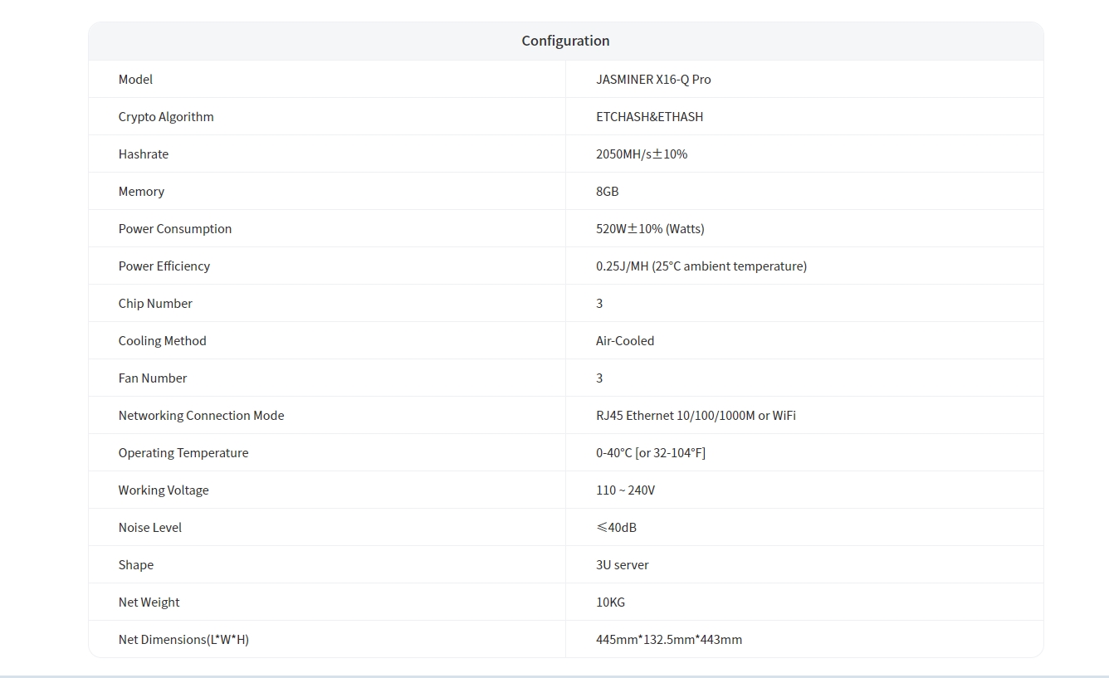The image size is (1109, 678).
Task: Click the 0.25J/MH power efficiency value
Action: click(701, 266)
